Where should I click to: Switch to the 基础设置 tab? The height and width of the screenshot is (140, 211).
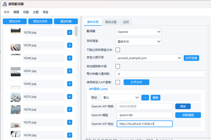tap(93, 22)
